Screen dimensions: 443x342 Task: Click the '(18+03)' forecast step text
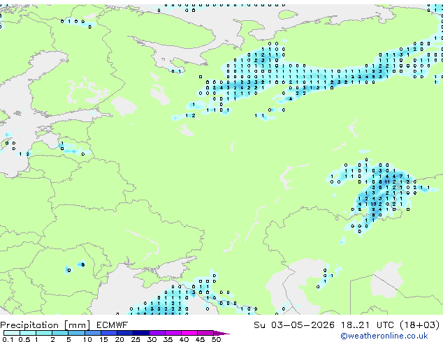tap(420, 325)
